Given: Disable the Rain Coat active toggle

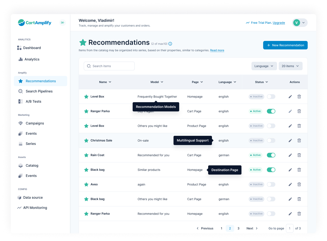Looking at the screenshot, I should point(271,155).
